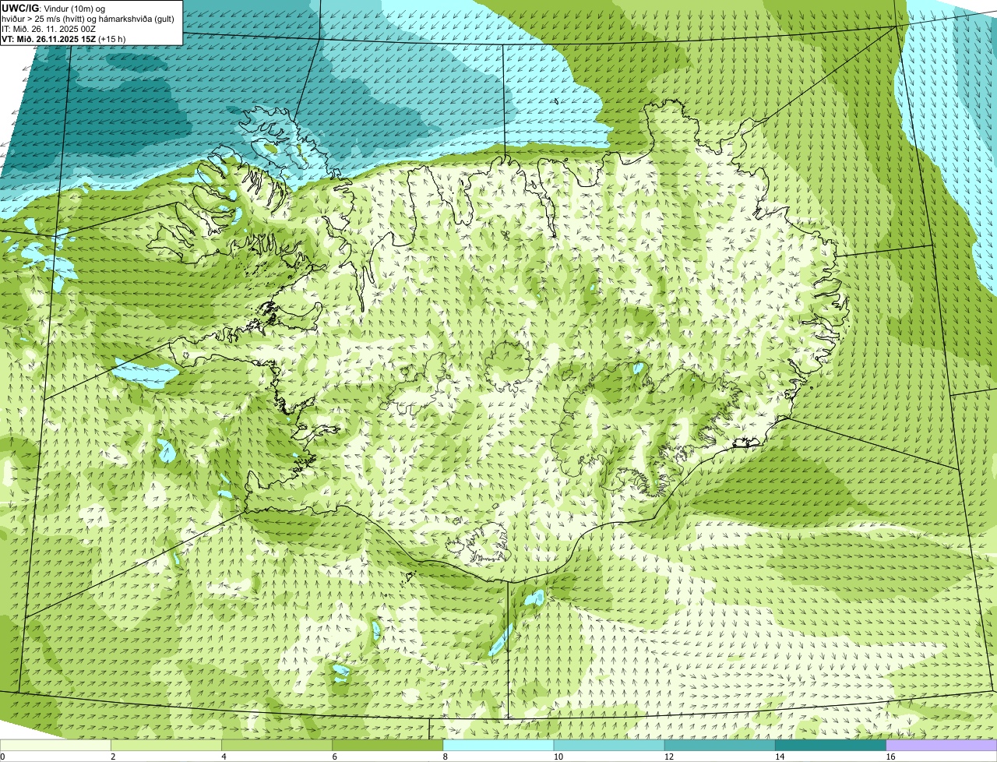
Task: Click the legend scale label '0'
Action: coord(3,757)
